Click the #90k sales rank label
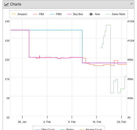 [130, 60]
